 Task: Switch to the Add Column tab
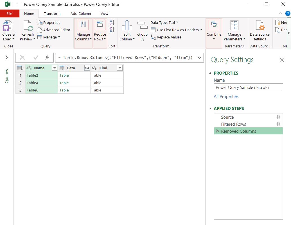(80, 13)
